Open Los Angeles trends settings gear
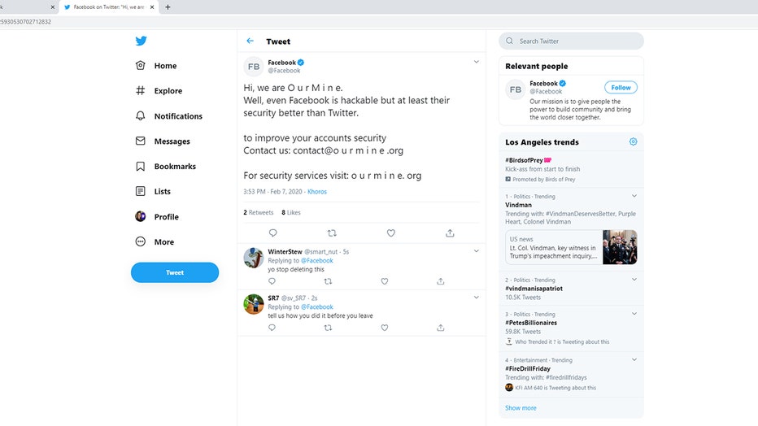The image size is (758, 426). (634, 141)
